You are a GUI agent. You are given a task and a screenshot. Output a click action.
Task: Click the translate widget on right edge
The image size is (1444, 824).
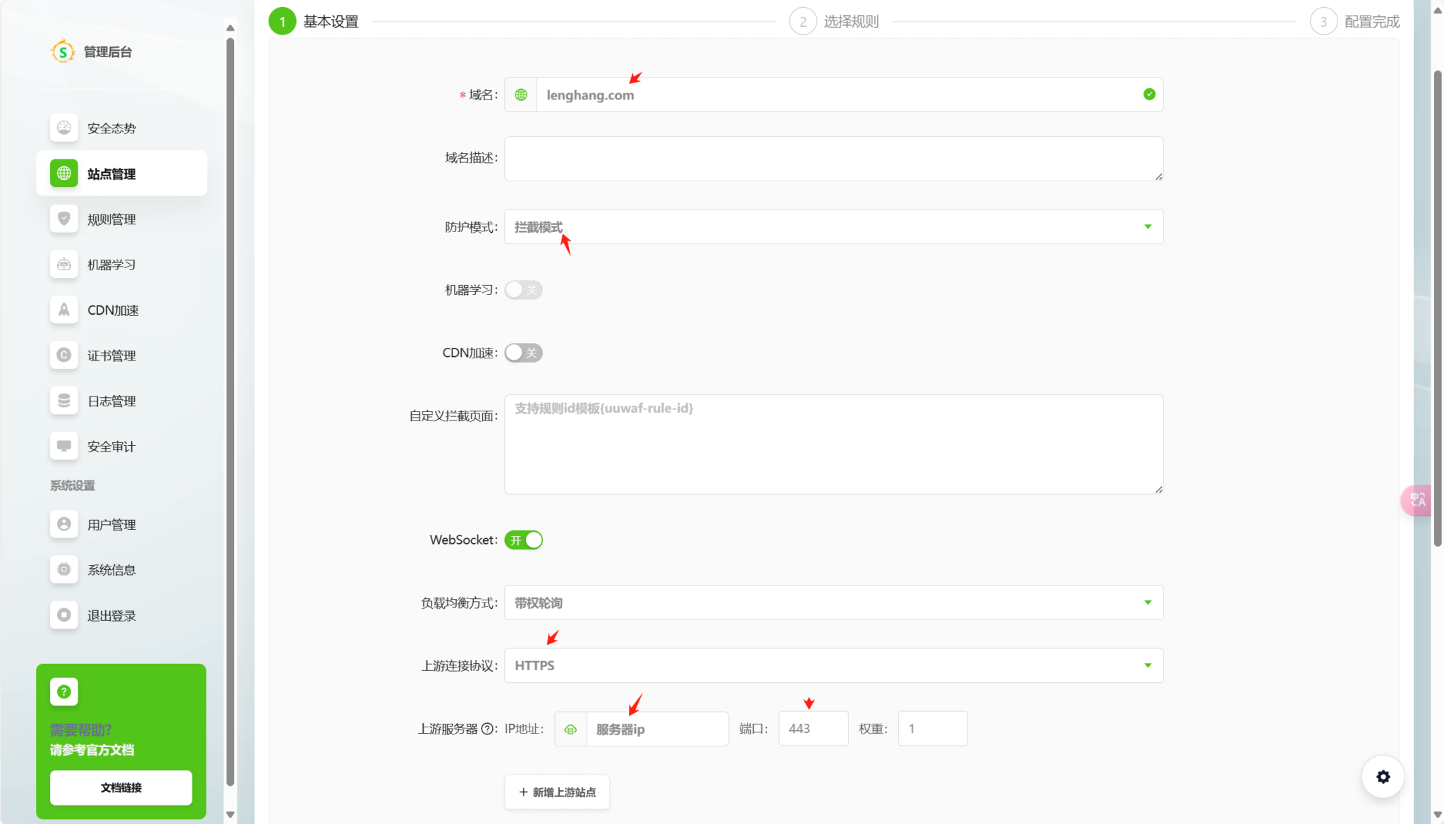(1417, 500)
